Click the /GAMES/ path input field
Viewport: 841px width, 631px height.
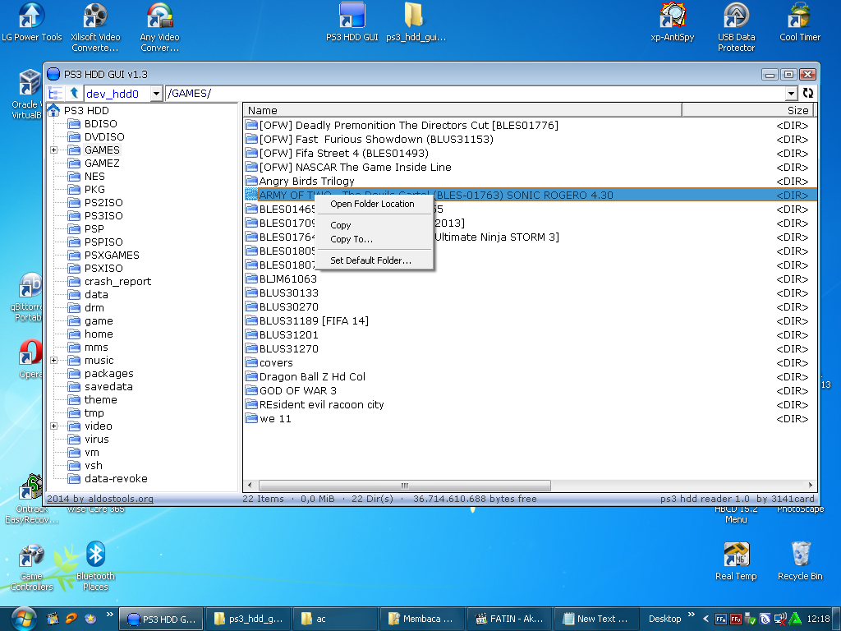pos(263,93)
